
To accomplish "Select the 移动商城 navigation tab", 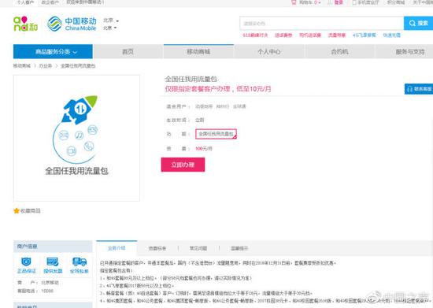I will 198,52.
